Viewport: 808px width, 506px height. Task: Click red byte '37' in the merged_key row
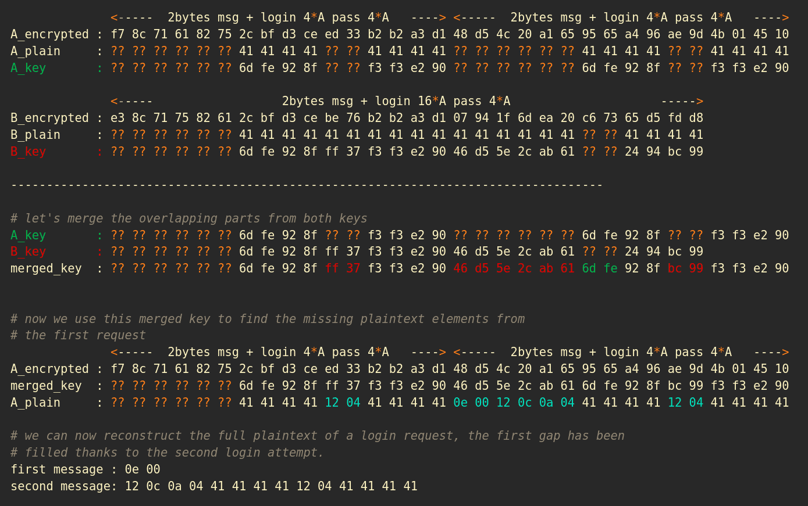[x=353, y=268]
